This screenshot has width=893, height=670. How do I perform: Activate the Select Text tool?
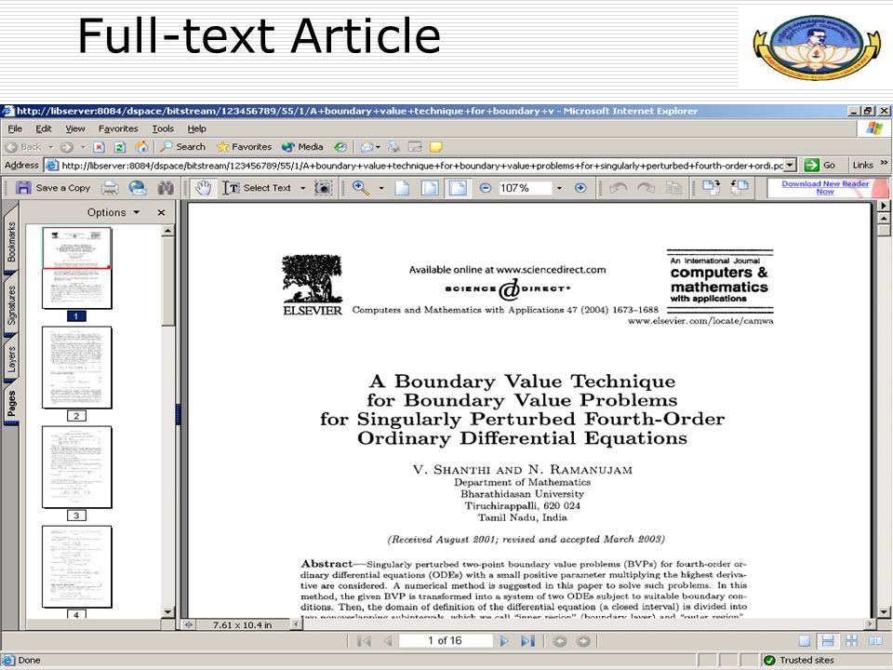[257, 187]
